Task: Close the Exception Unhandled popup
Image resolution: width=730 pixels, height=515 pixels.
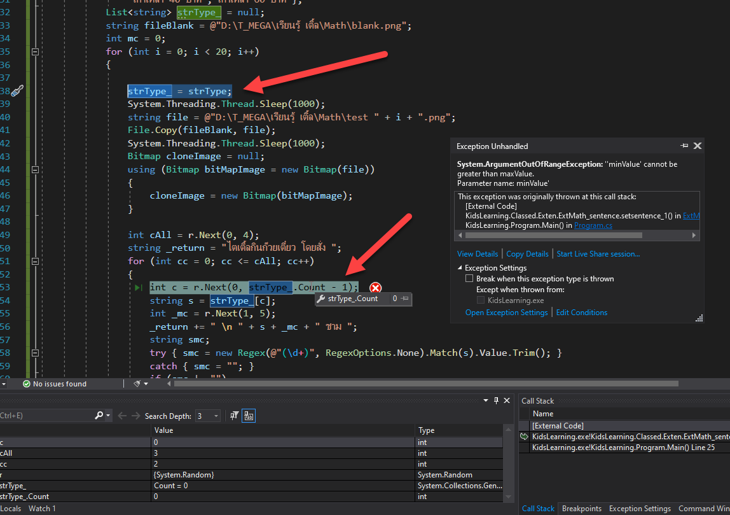Action: pyautogui.click(x=698, y=146)
